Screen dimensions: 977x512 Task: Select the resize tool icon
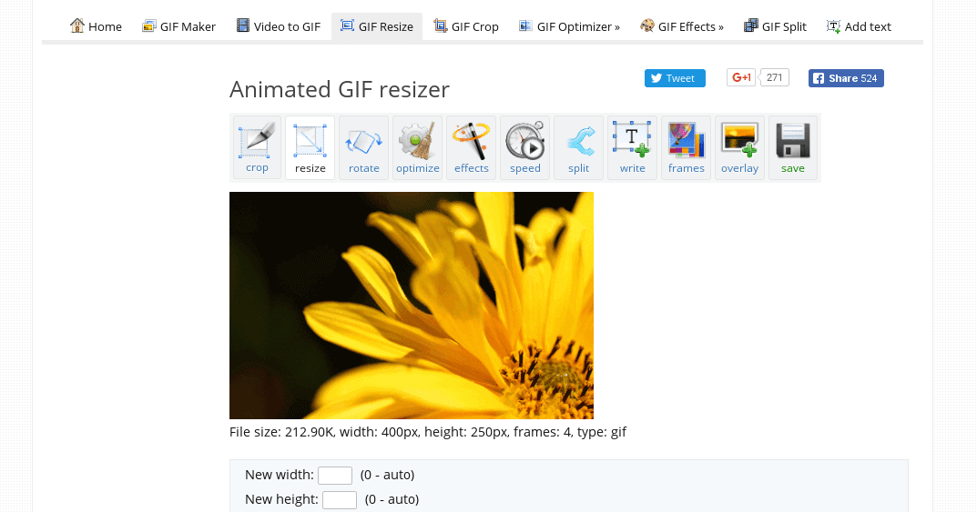pyautogui.click(x=310, y=147)
